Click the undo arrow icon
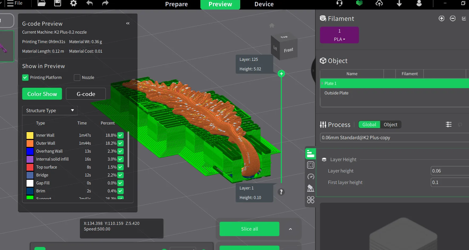 (89, 3)
